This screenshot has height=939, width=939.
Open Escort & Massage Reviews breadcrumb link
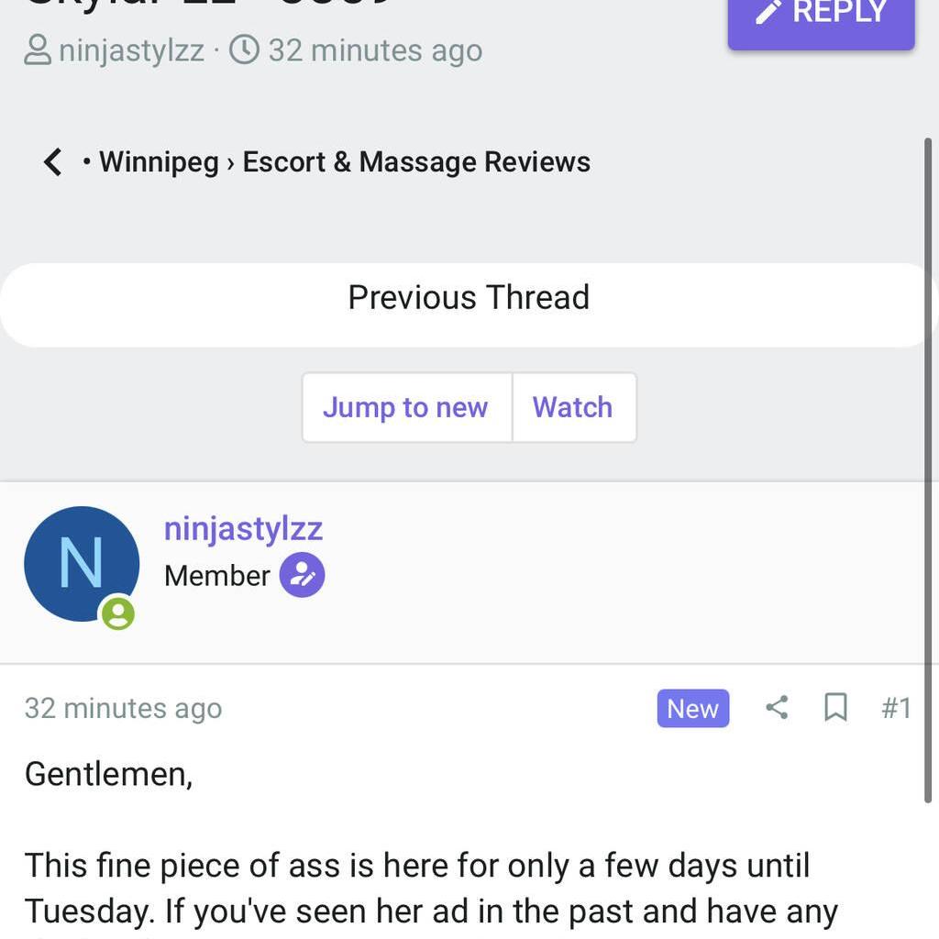click(415, 162)
